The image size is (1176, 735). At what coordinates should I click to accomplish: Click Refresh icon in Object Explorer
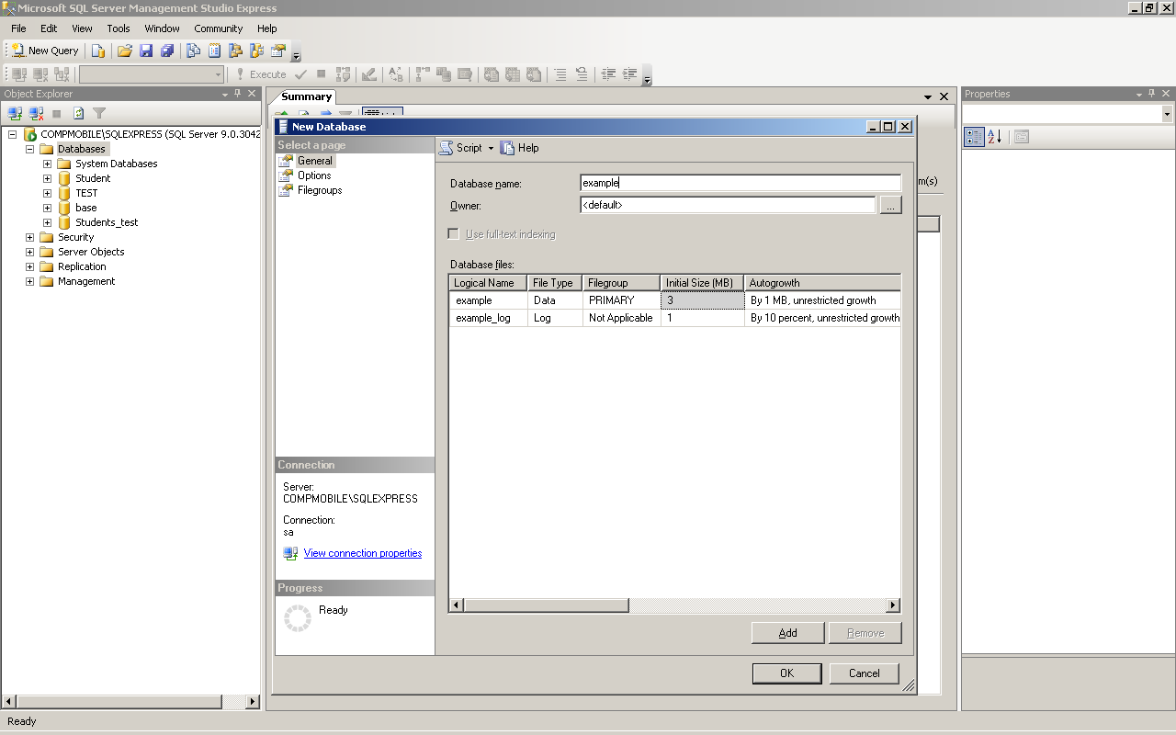pyautogui.click(x=78, y=113)
